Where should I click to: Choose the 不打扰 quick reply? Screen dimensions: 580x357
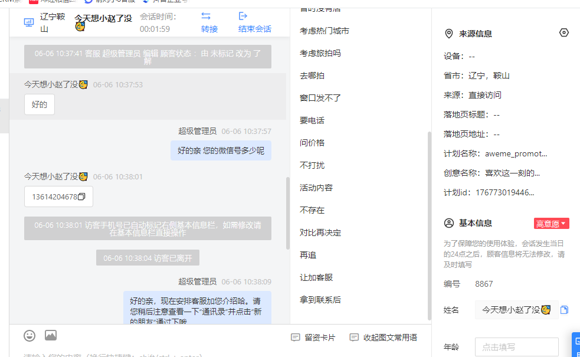[x=312, y=165]
